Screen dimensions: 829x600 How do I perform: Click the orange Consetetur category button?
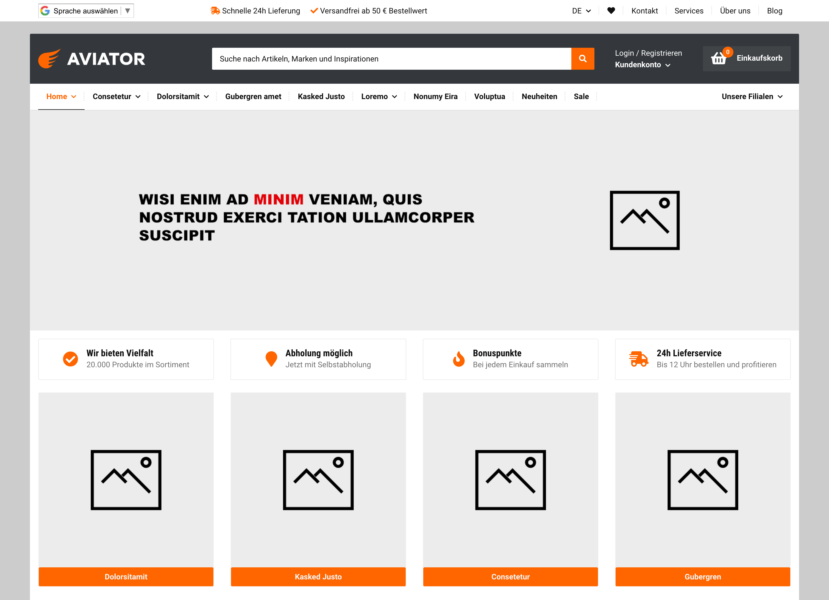[511, 577]
